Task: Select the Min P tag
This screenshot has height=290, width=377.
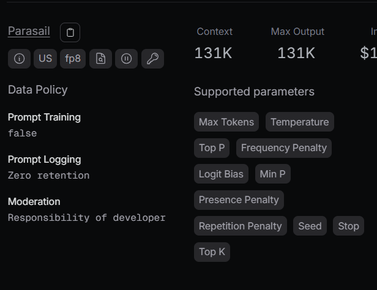Action: [273, 174]
